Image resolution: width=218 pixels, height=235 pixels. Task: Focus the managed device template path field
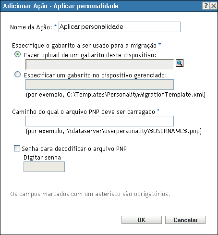click(x=99, y=85)
